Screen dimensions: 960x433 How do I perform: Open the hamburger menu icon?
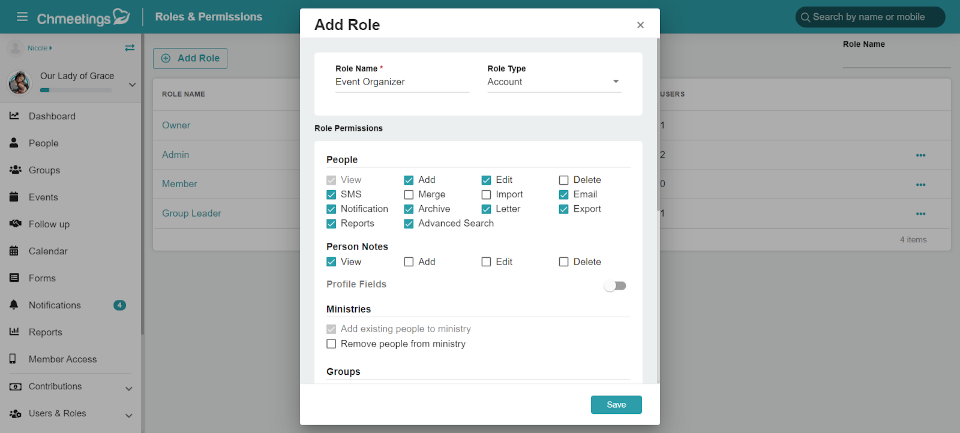coord(22,17)
